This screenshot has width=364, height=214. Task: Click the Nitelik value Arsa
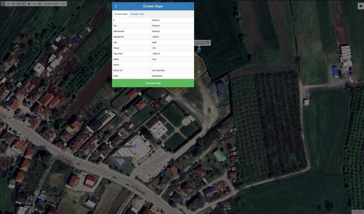pos(154,59)
